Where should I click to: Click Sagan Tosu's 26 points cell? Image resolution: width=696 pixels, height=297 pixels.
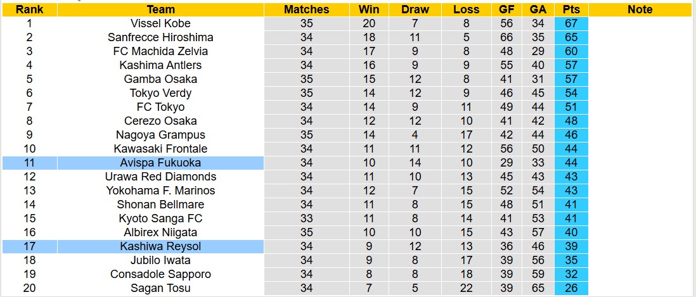571,288
